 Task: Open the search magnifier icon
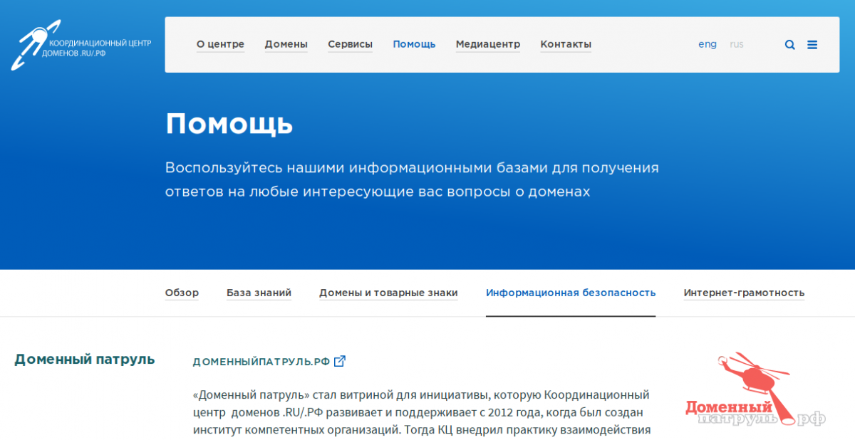click(x=789, y=44)
